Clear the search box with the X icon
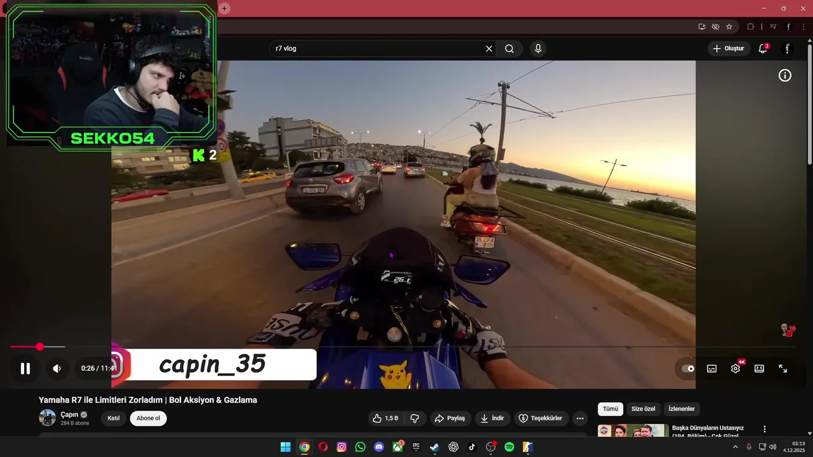The height and width of the screenshot is (457, 813). point(489,49)
